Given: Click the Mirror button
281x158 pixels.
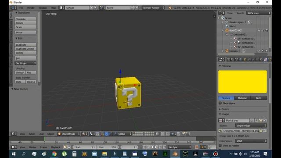Looking at the screenshot, I should (25, 32).
